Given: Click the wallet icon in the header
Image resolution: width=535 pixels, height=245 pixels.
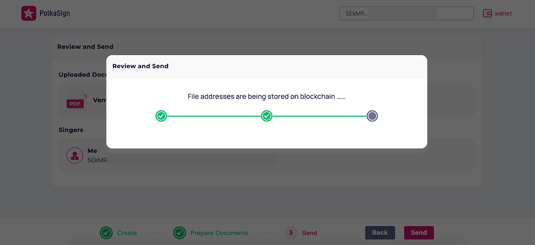Looking at the screenshot, I should (x=487, y=14).
